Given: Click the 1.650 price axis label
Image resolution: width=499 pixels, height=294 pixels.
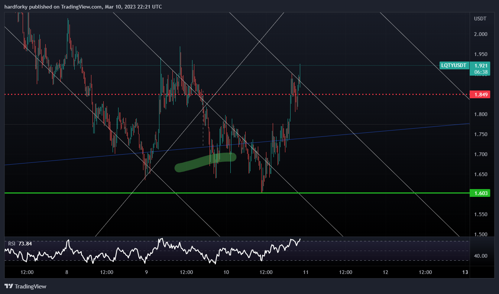Looking at the screenshot, I should click(480, 174).
